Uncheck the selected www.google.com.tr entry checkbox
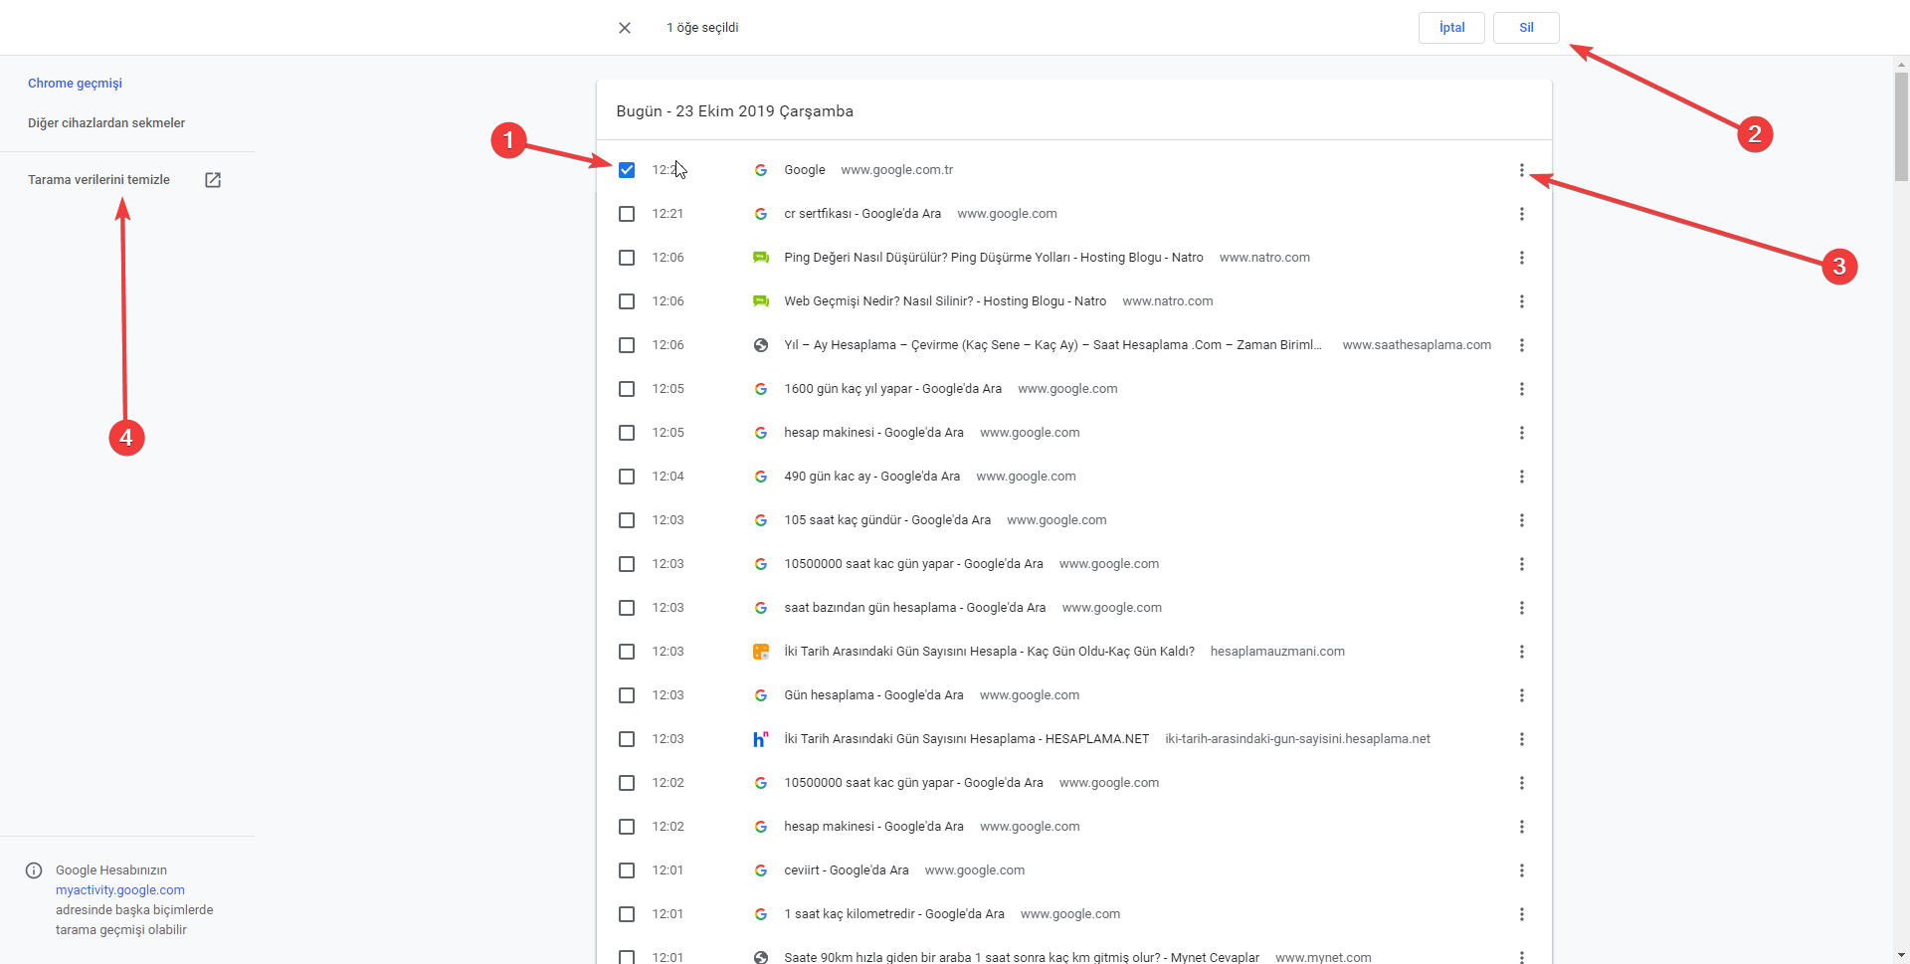The image size is (1910, 964). [x=627, y=170]
